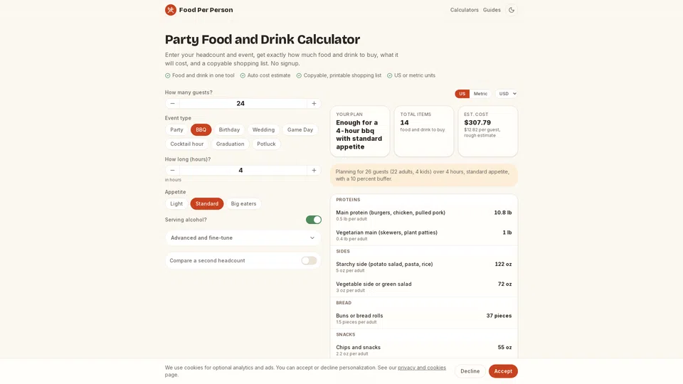This screenshot has width=683, height=384.
Task: Decrease guest count with minus icon
Action: pos(172,103)
